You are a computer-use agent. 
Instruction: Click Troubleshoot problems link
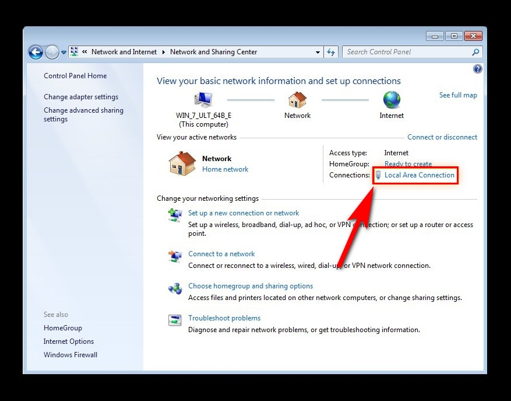(224, 318)
